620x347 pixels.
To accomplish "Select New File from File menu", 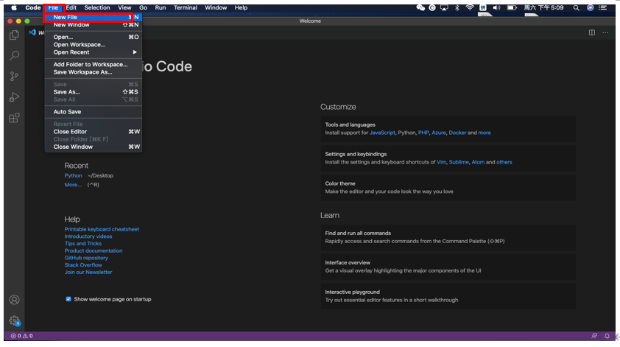I will click(94, 18).
